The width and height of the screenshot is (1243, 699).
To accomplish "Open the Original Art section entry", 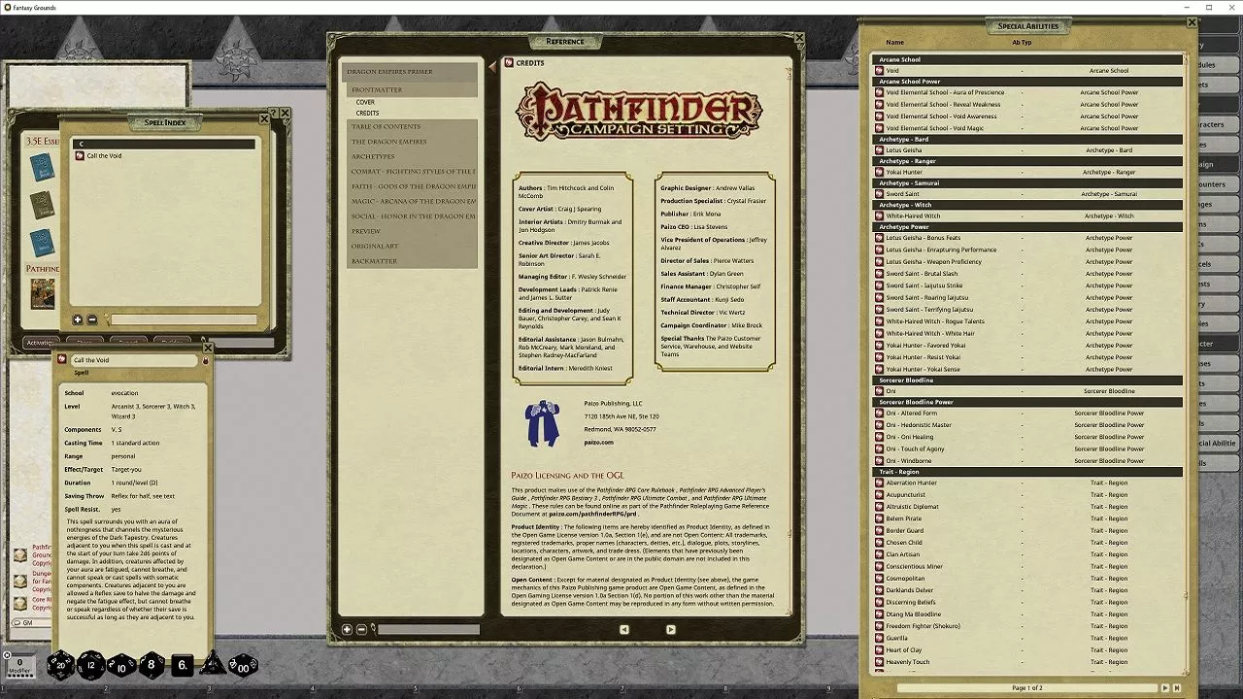I will point(414,246).
